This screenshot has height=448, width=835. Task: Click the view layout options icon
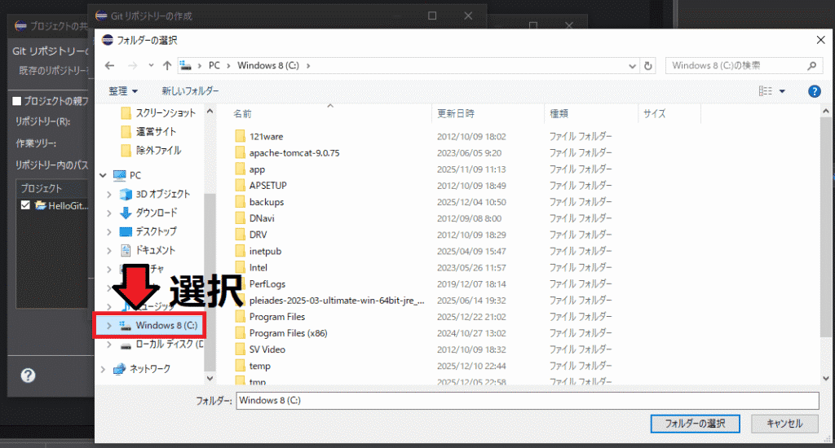pos(765,91)
